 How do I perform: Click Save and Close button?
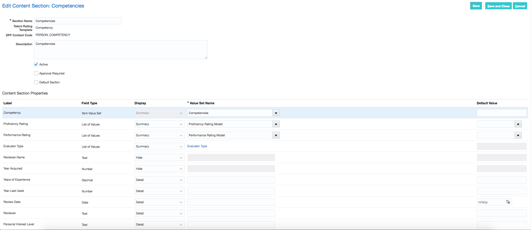[498, 6]
